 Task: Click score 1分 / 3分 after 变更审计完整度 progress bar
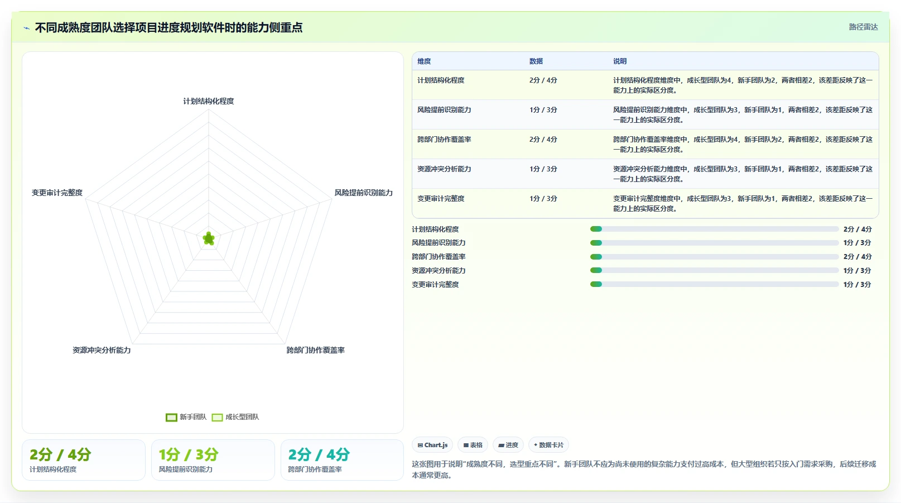tap(857, 285)
